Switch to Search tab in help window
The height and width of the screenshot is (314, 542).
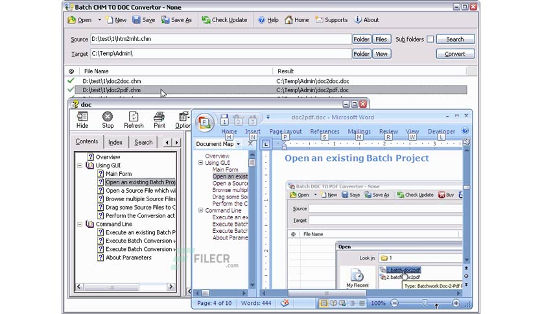click(x=143, y=142)
